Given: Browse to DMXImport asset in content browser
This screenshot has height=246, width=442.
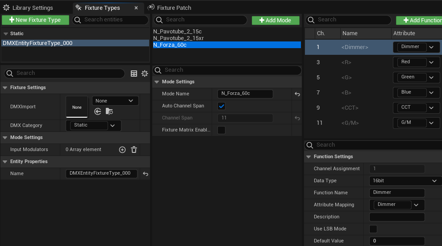Looking at the screenshot, I should coord(109,111).
